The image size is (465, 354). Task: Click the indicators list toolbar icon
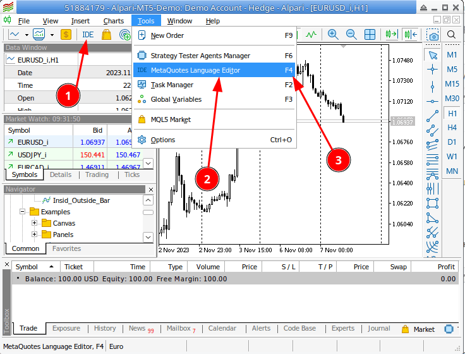[39, 35]
